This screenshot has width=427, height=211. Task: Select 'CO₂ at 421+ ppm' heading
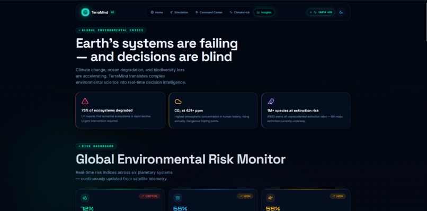tap(189, 111)
